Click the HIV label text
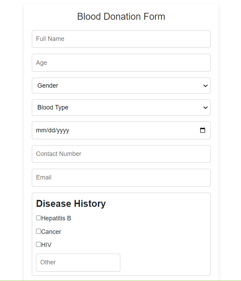The height and width of the screenshot is (281, 241). point(46,245)
